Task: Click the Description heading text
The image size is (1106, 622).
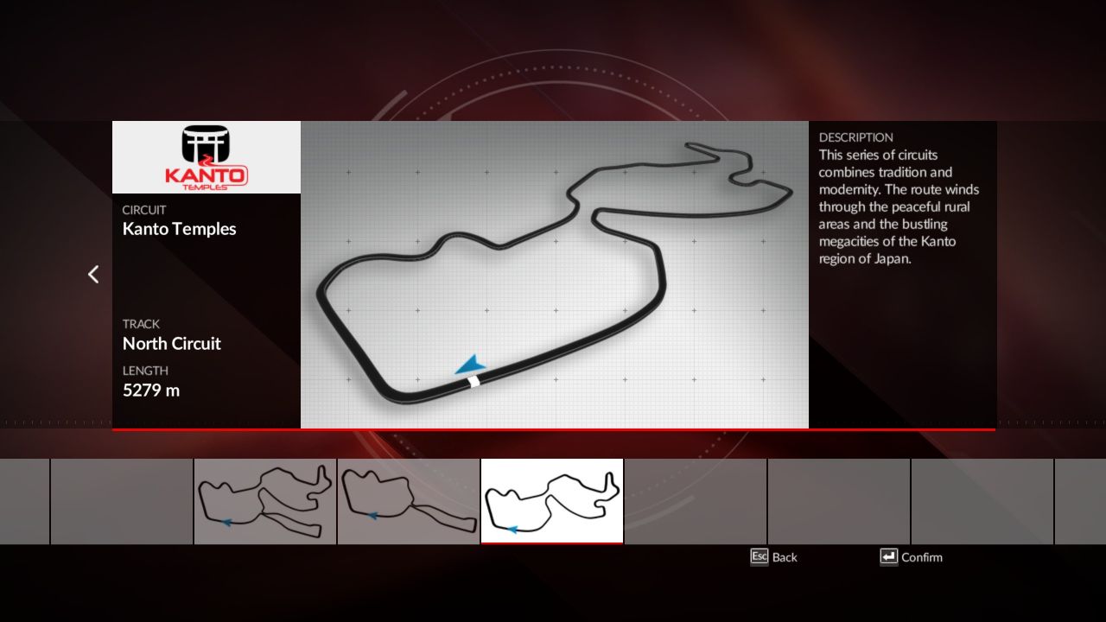Action: tap(855, 137)
